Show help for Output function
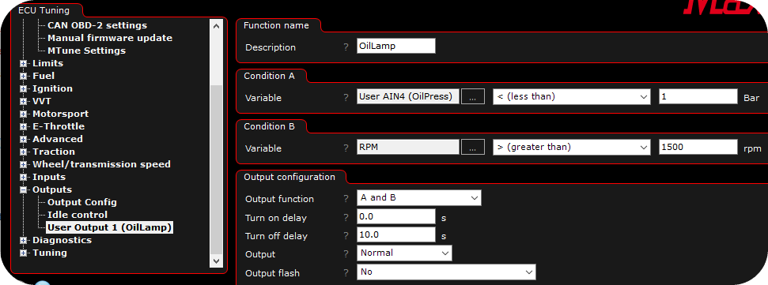The width and height of the screenshot is (768, 285). pyautogui.click(x=346, y=199)
